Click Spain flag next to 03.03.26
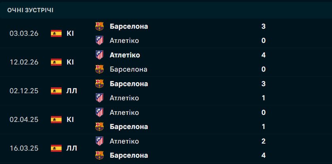Image resolution: width=332 pixels, height=164 pixels. point(56,33)
